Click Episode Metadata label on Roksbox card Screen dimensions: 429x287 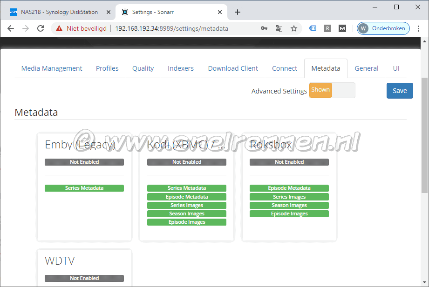(x=289, y=188)
